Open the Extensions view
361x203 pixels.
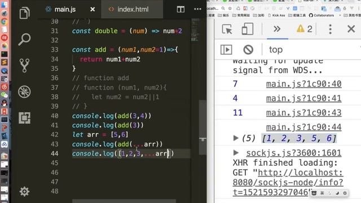click(x=24, y=118)
